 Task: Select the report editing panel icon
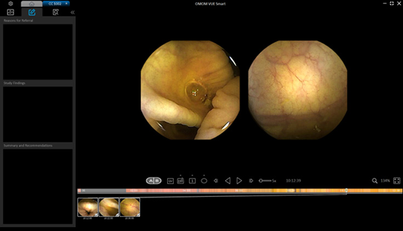tap(32, 12)
